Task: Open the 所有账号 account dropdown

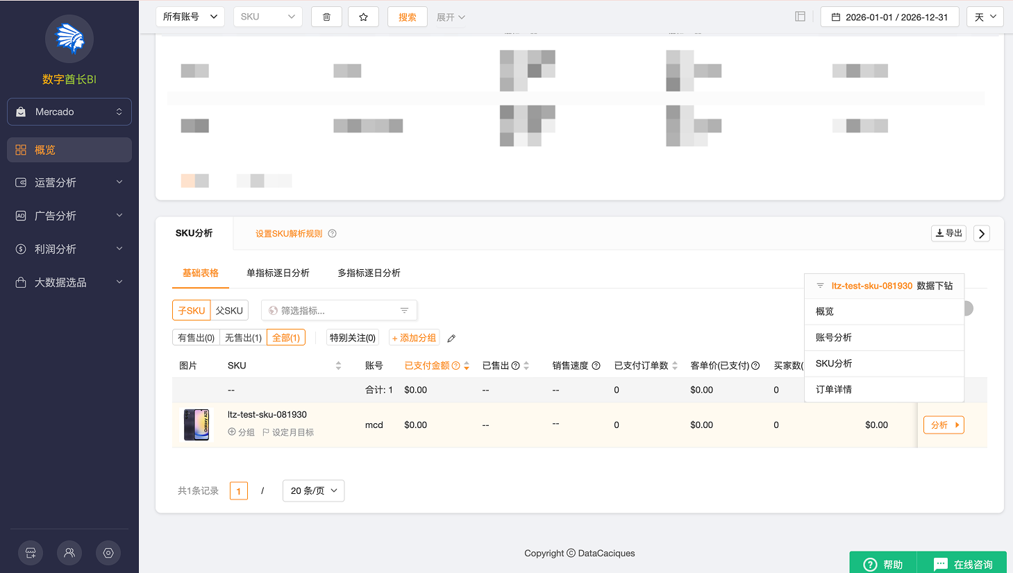Action: (x=190, y=17)
